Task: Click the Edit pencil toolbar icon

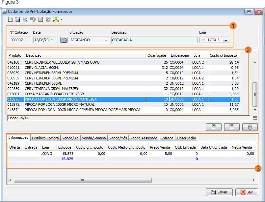Action: click(x=41, y=19)
